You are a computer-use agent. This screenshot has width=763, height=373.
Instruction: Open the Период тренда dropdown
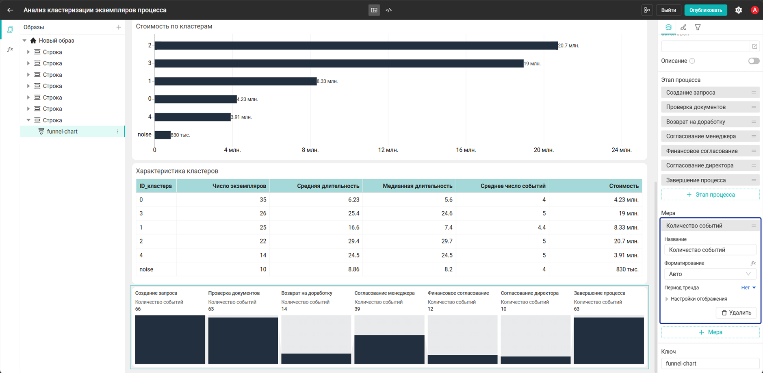tap(748, 288)
